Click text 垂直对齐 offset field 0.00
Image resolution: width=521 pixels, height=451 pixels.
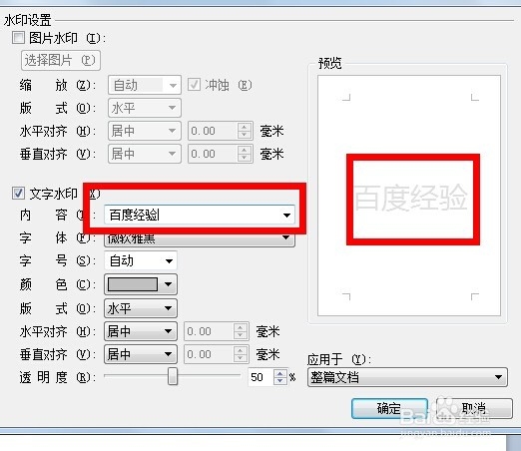point(209,354)
